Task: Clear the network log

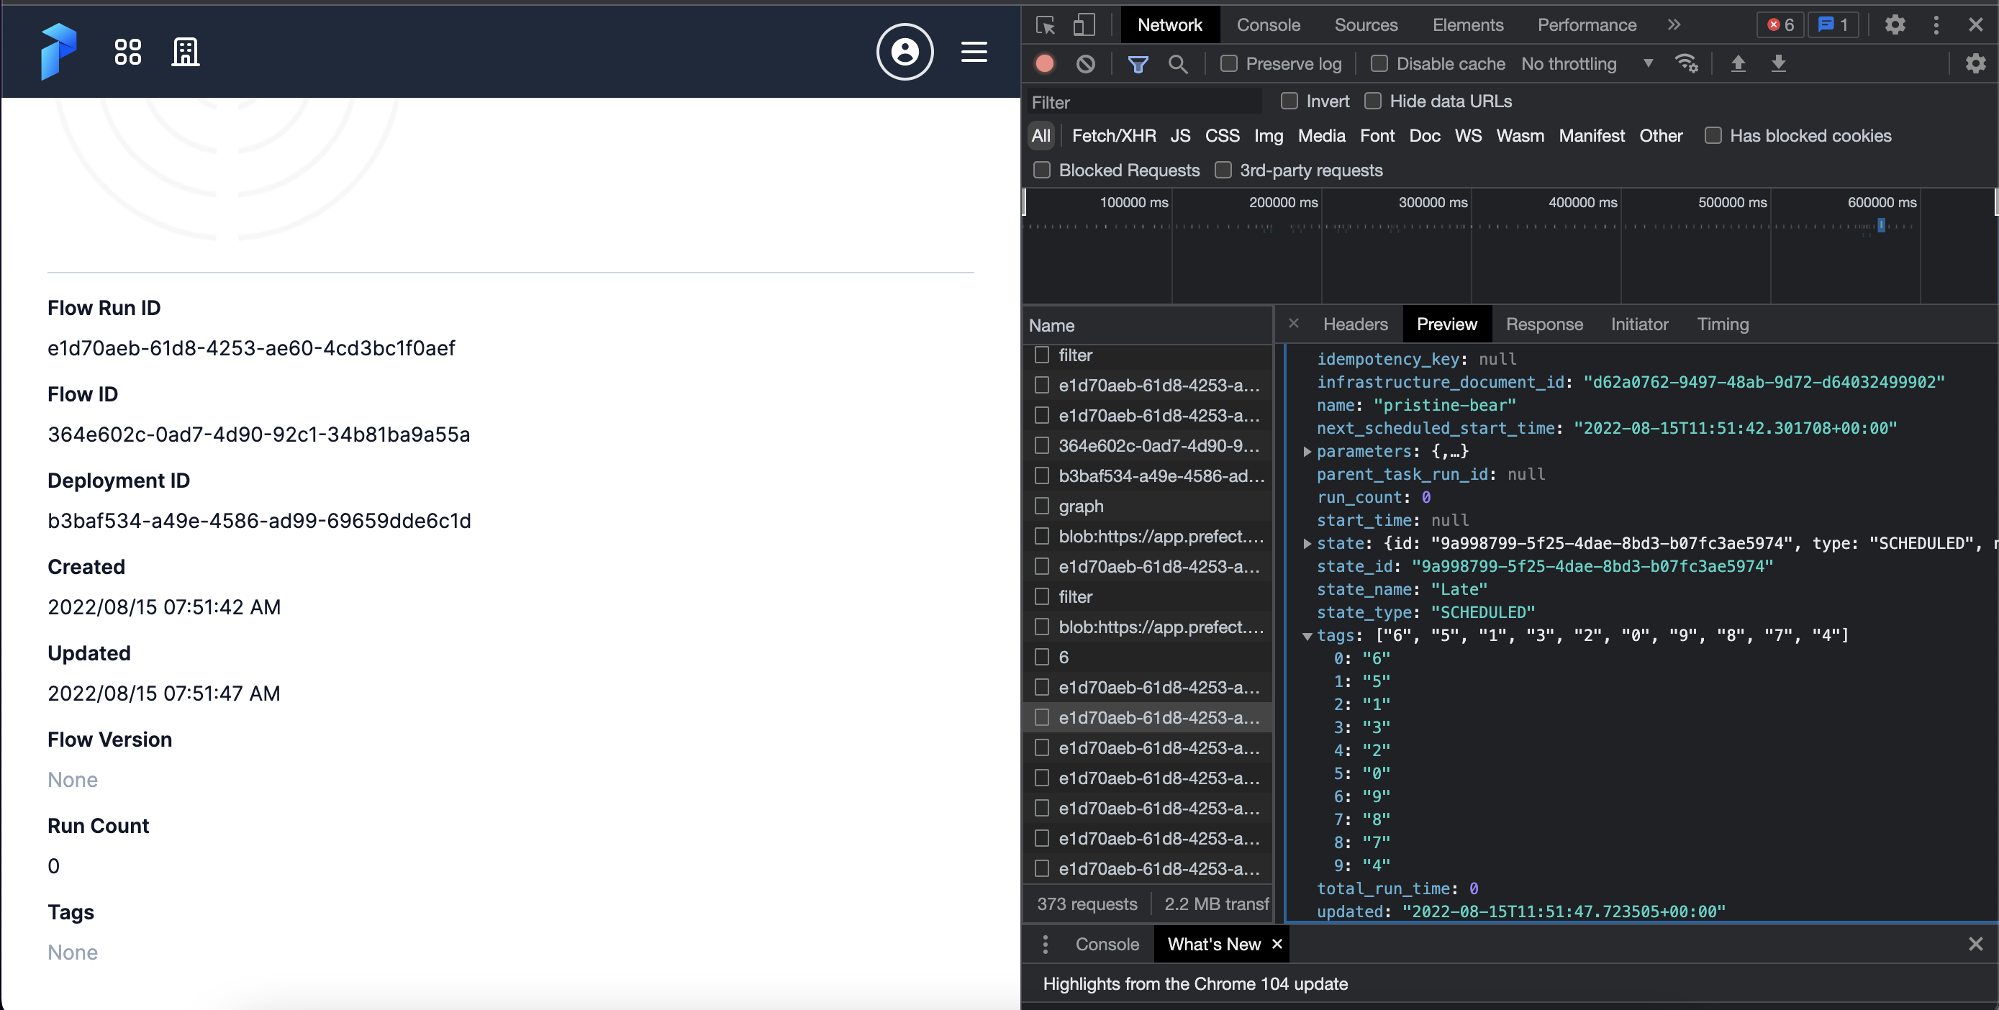Action: [1086, 63]
